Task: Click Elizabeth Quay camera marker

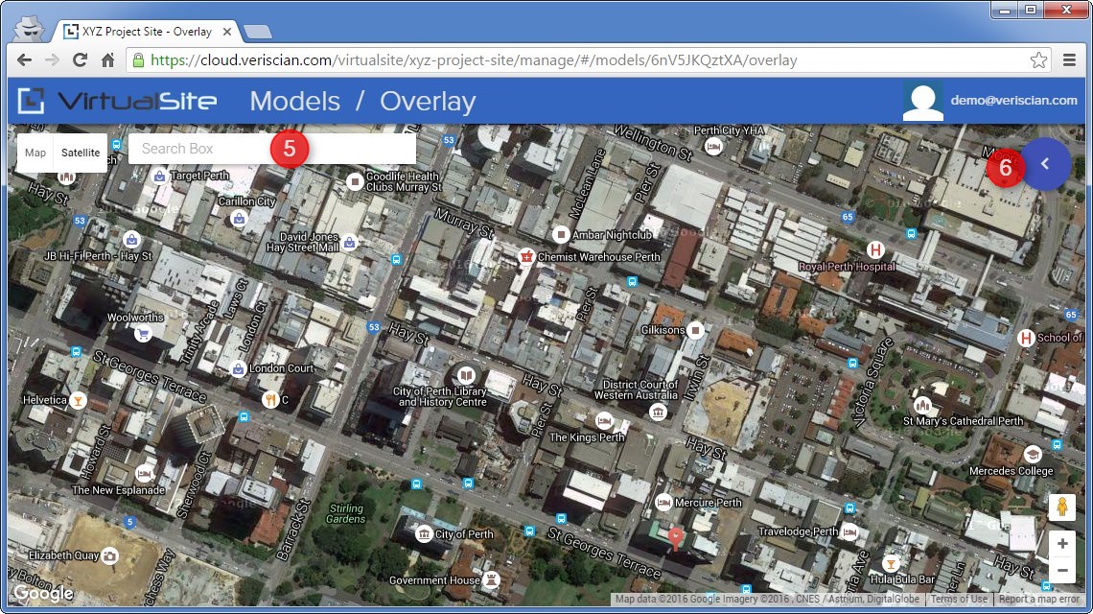Action: (x=109, y=555)
